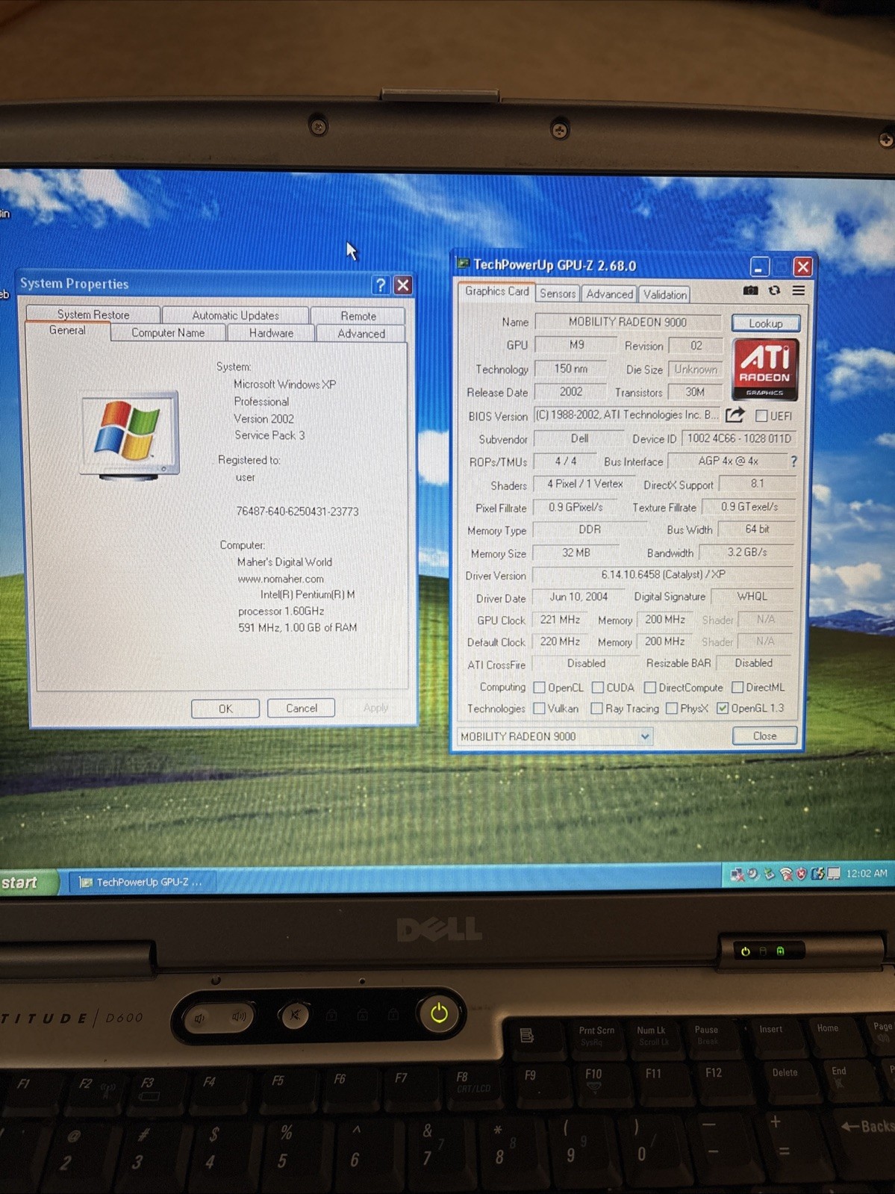Click the Pixel Fillrate value 0.9 GPixel/s
Screen dimensions: 895x1194
tap(576, 507)
